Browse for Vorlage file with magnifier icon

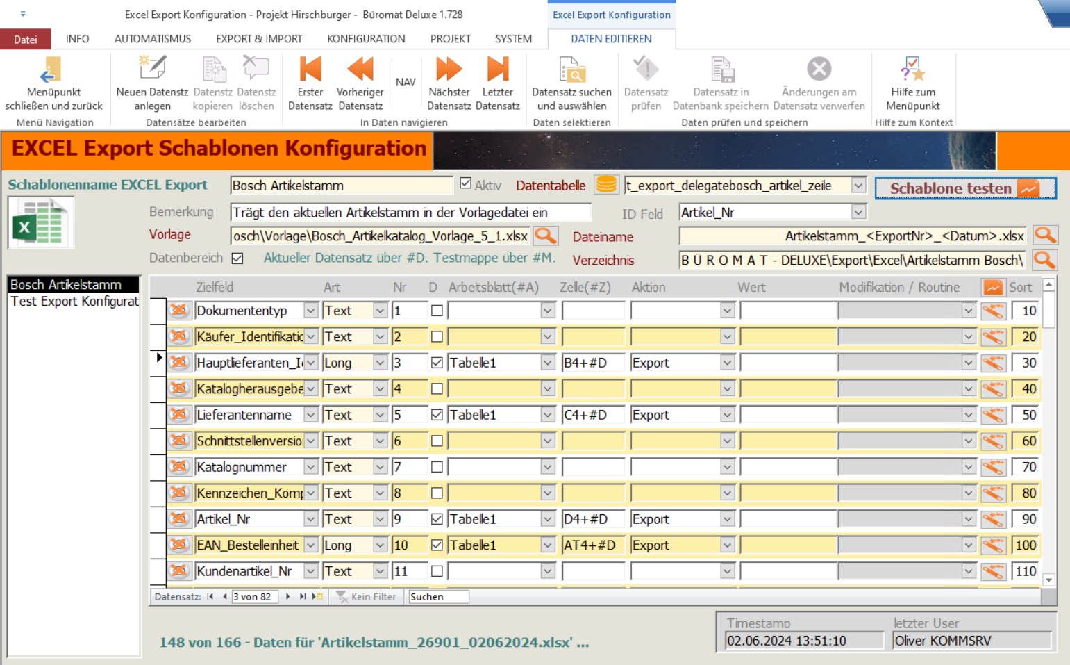point(546,236)
